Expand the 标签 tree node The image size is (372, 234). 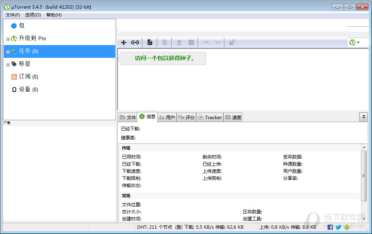(x=8, y=65)
